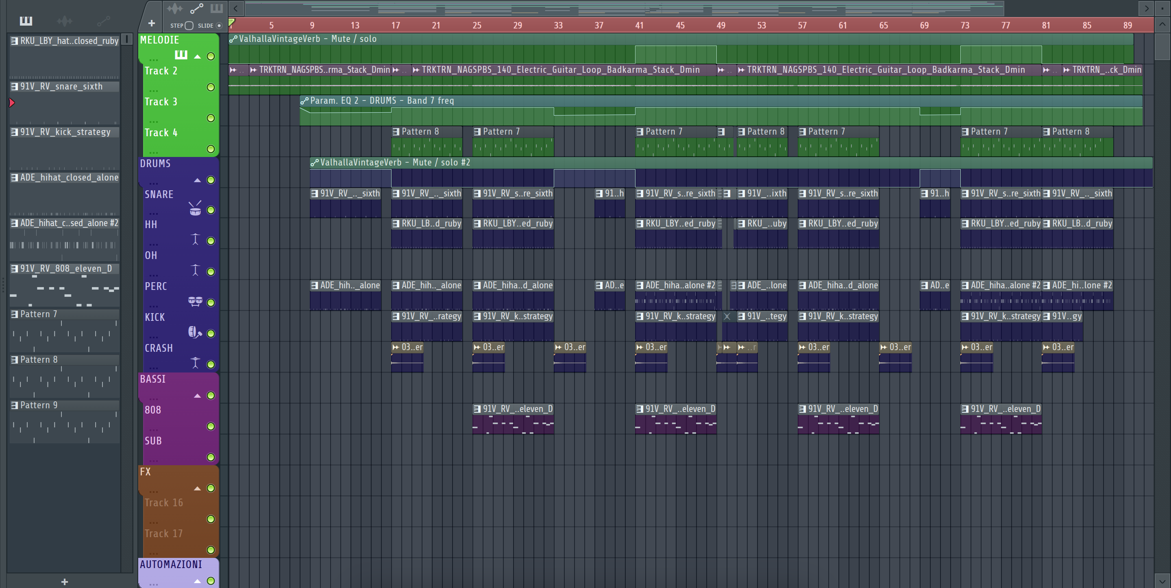Collapse the MELODIE track group
The height and width of the screenshot is (588, 1171).
pyautogui.click(x=197, y=57)
